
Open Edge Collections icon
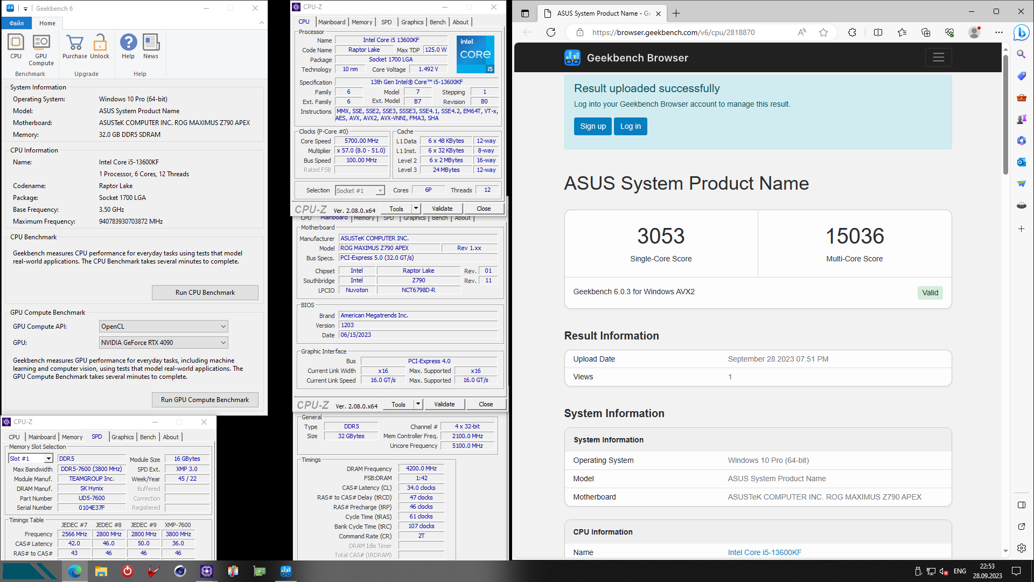tap(926, 32)
